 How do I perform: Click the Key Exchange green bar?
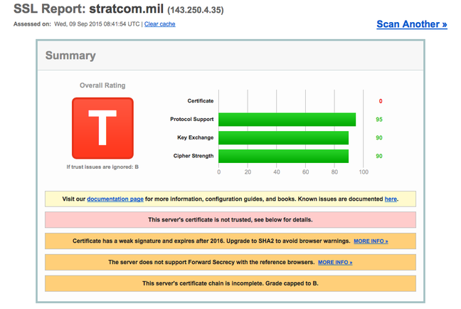pyautogui.click(x=283, y=137)
